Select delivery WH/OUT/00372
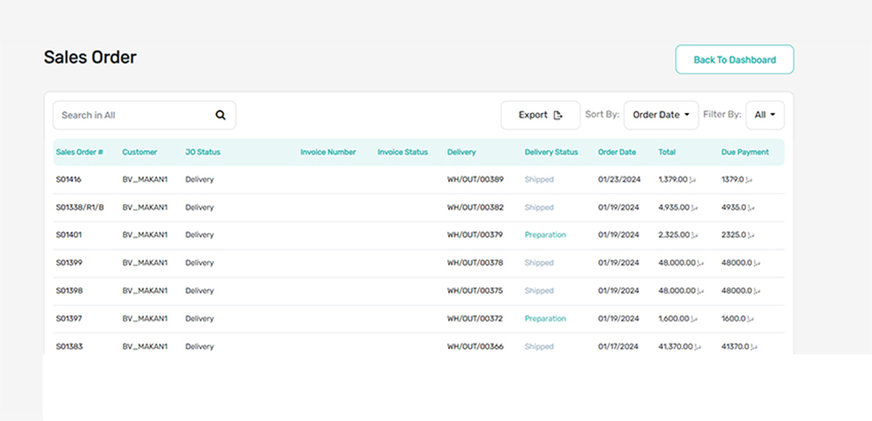This screenshot has height=421, width=872. [x=475, y=318]
